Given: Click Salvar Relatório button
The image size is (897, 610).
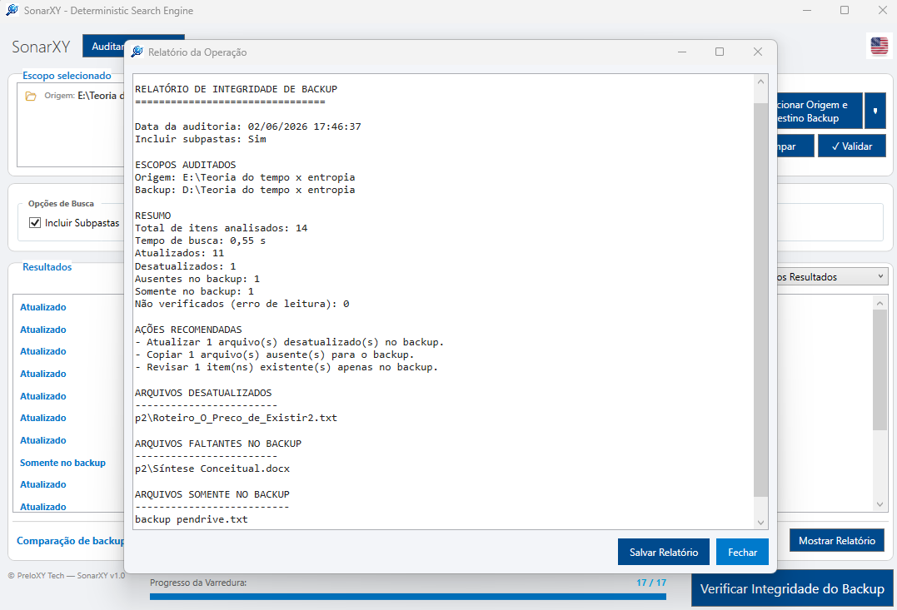Looking at the screenshot, I should (x=664, y=553).
